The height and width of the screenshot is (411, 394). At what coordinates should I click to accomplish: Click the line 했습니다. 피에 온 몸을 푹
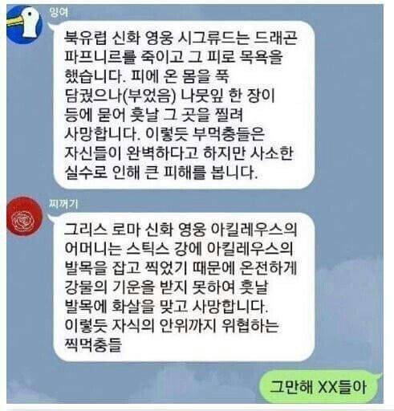(x=147, y=76)
